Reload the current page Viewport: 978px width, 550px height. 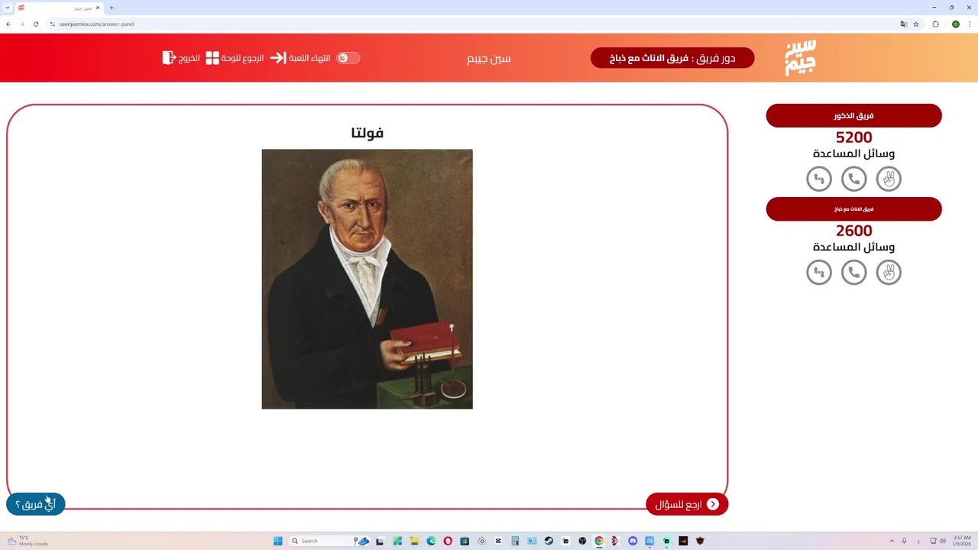click(35, 24)
